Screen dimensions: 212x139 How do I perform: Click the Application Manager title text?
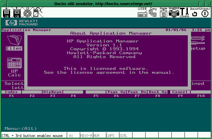[x=26, y=30]
